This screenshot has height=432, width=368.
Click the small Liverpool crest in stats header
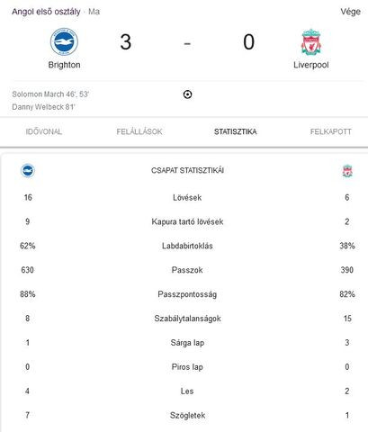(x=347, y=171)
